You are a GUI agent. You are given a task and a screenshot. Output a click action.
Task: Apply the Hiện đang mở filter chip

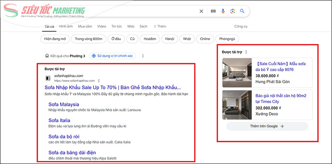[x=55, y=39]
